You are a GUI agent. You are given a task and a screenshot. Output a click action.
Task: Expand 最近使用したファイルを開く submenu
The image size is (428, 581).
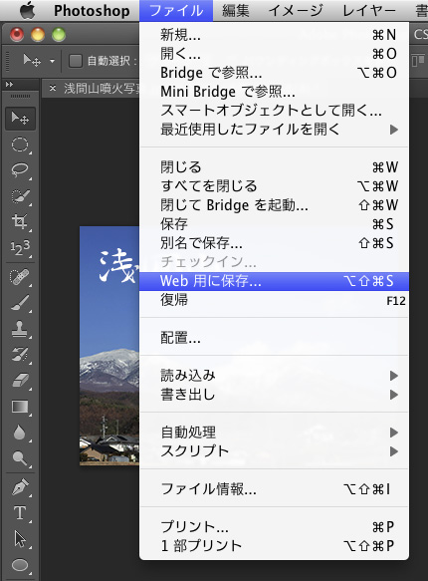(274, 130)
